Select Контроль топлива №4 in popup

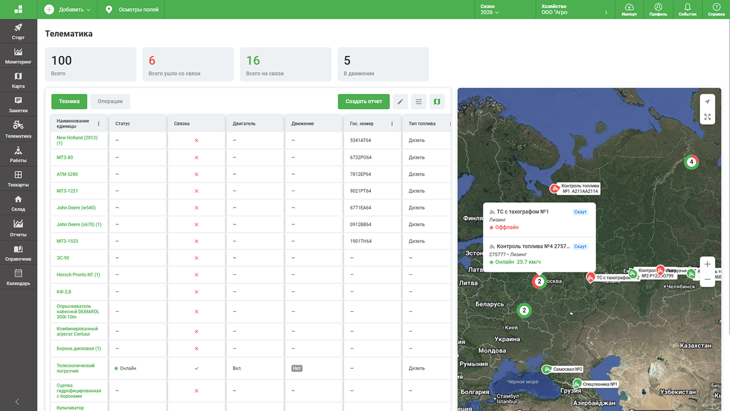click(x=538, y=254)
